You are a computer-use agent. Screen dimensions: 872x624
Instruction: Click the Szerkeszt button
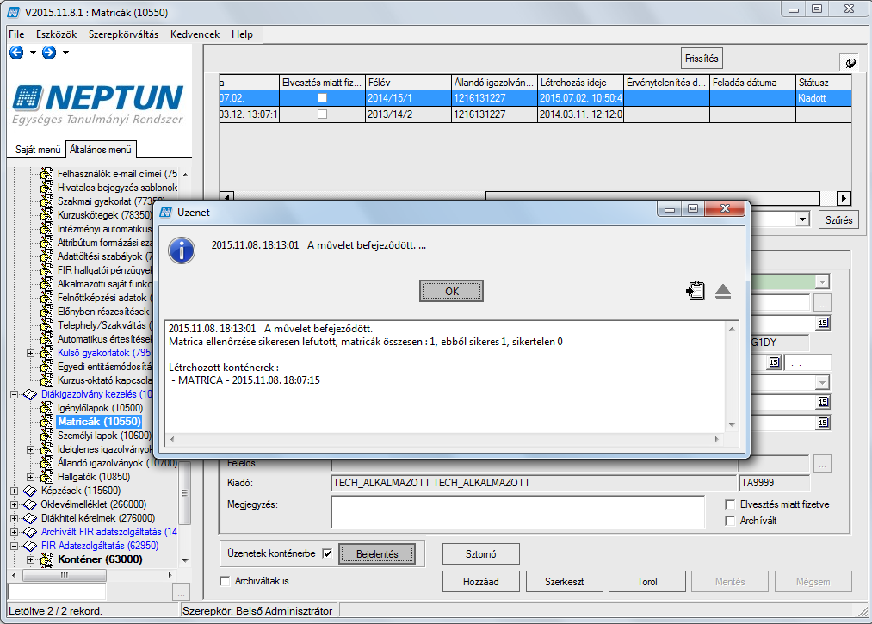pos(564,582)
